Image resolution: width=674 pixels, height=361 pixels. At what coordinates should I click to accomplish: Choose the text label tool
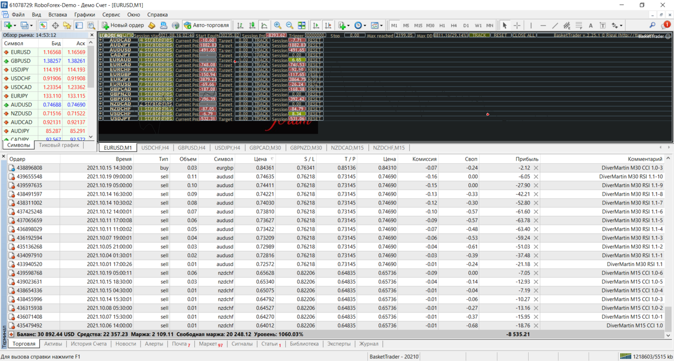590,25
